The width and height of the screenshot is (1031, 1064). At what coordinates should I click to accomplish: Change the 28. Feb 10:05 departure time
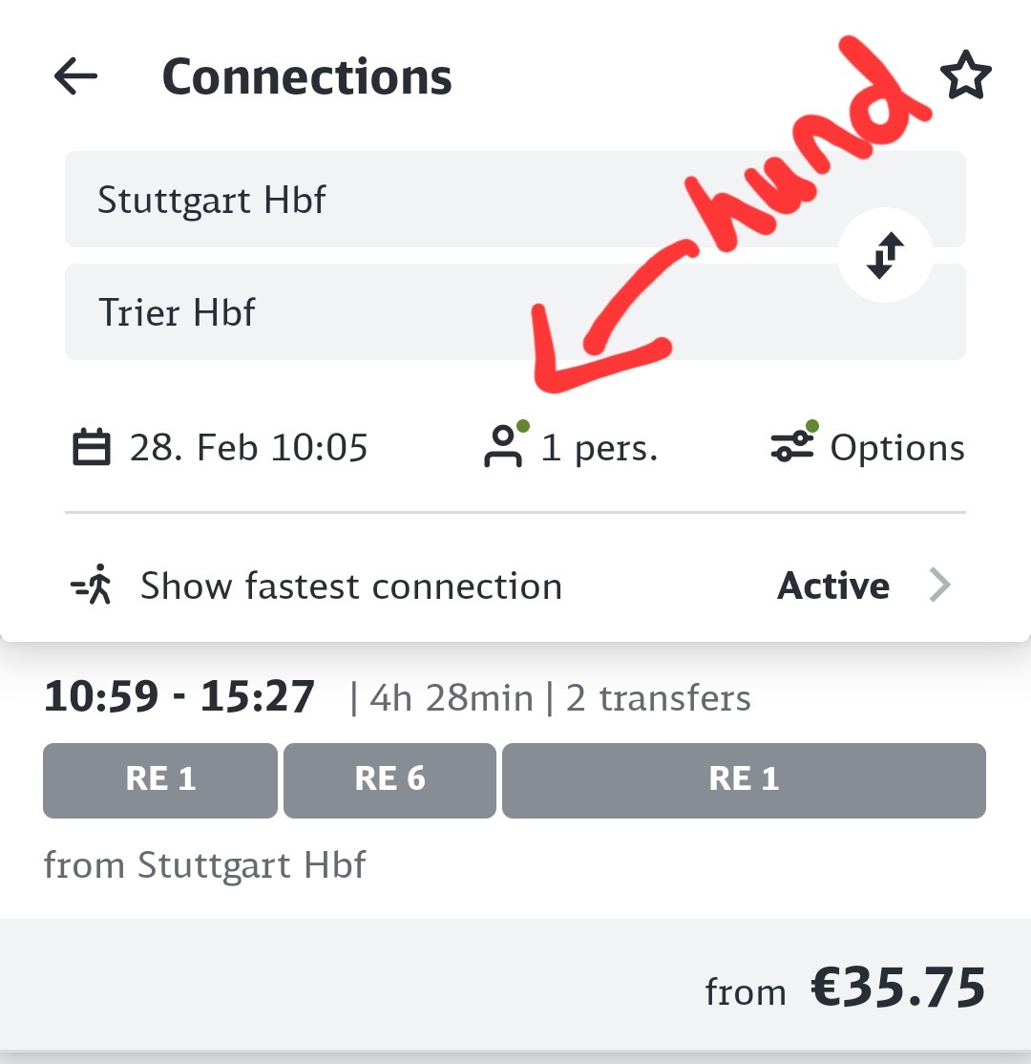[248, 448]
